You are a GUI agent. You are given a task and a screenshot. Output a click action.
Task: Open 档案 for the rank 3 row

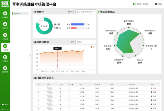(x=153, y=96)
